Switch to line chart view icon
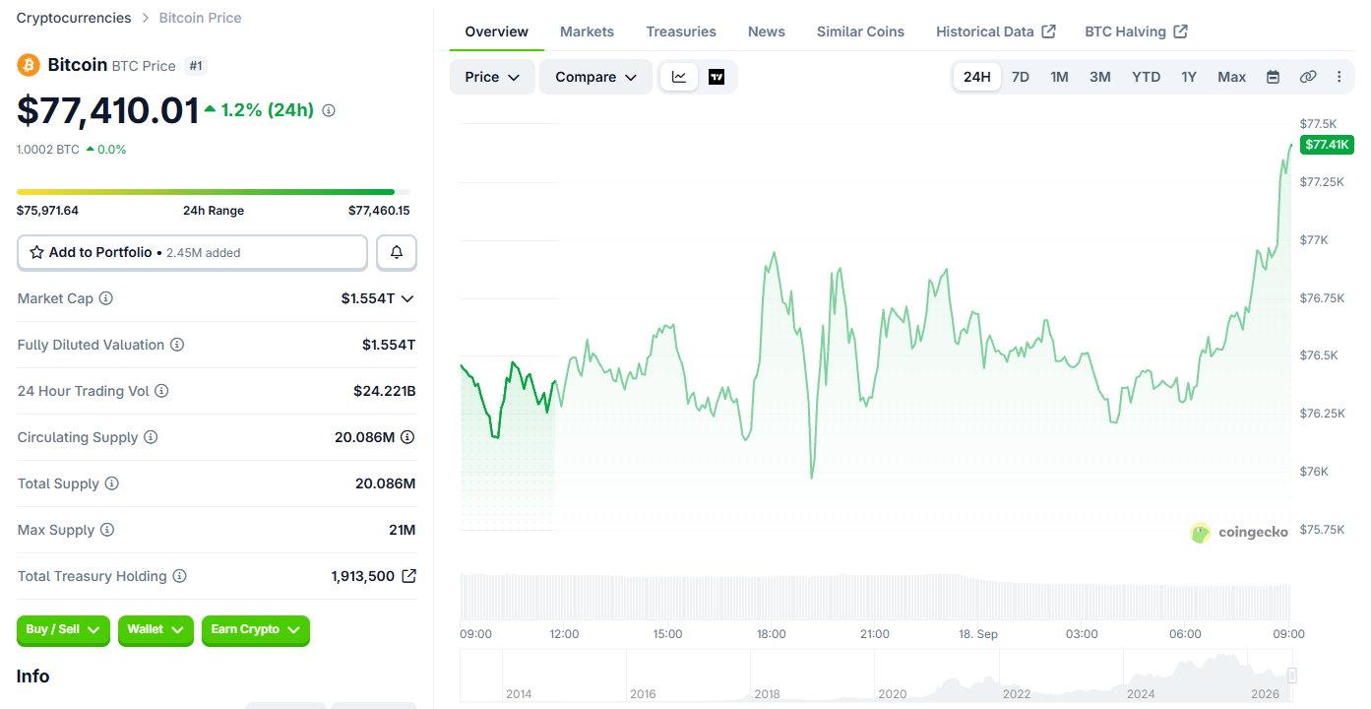This screenshot has width=1371, height=709. click(679, 77)
